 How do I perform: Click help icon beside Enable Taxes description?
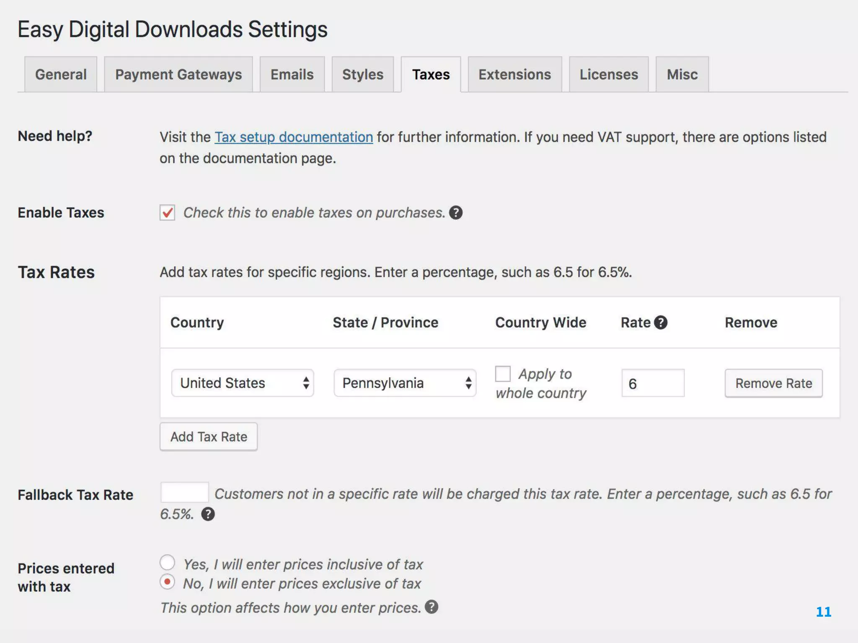click(455, 213)
